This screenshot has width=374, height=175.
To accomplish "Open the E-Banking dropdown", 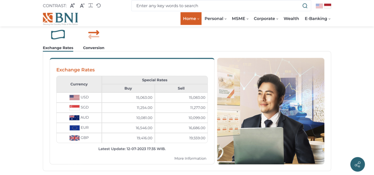I will tap(317, 19).
